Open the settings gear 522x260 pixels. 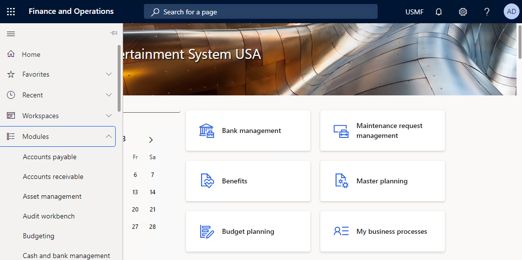(x=463, y=12)
